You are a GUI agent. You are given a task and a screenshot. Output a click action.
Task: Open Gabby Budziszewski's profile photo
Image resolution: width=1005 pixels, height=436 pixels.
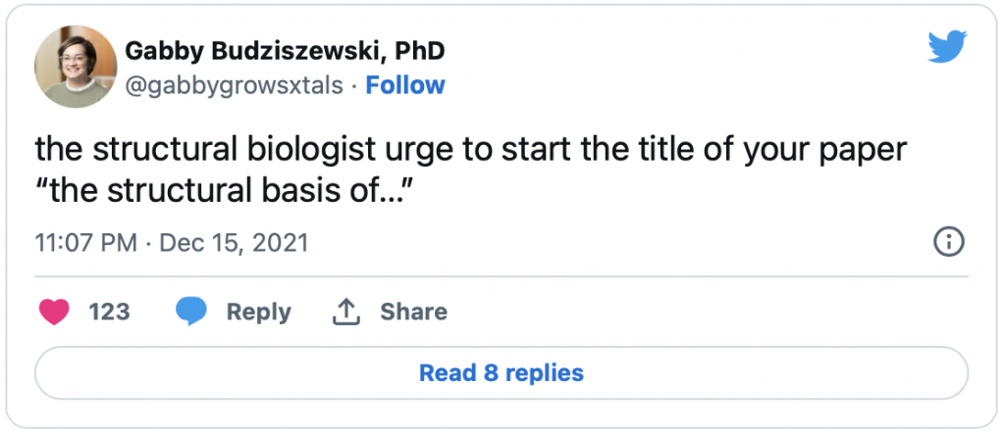[76, 67]
